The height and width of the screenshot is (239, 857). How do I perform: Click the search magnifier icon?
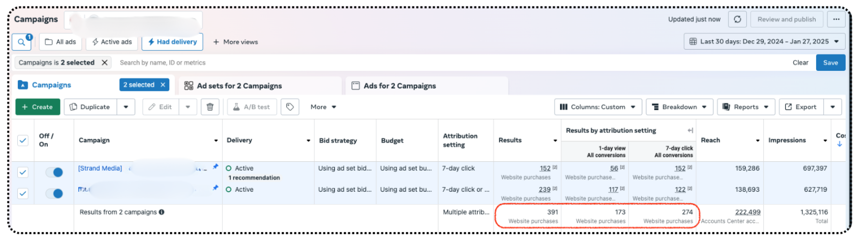click(x=21, y=42)
